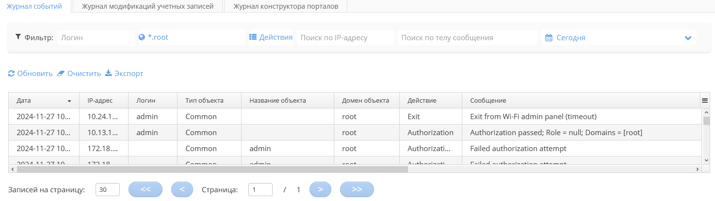Viewport: 715px width, 201px height.
Task: Open the table column menu icon
Action: [x=705, y=100]
